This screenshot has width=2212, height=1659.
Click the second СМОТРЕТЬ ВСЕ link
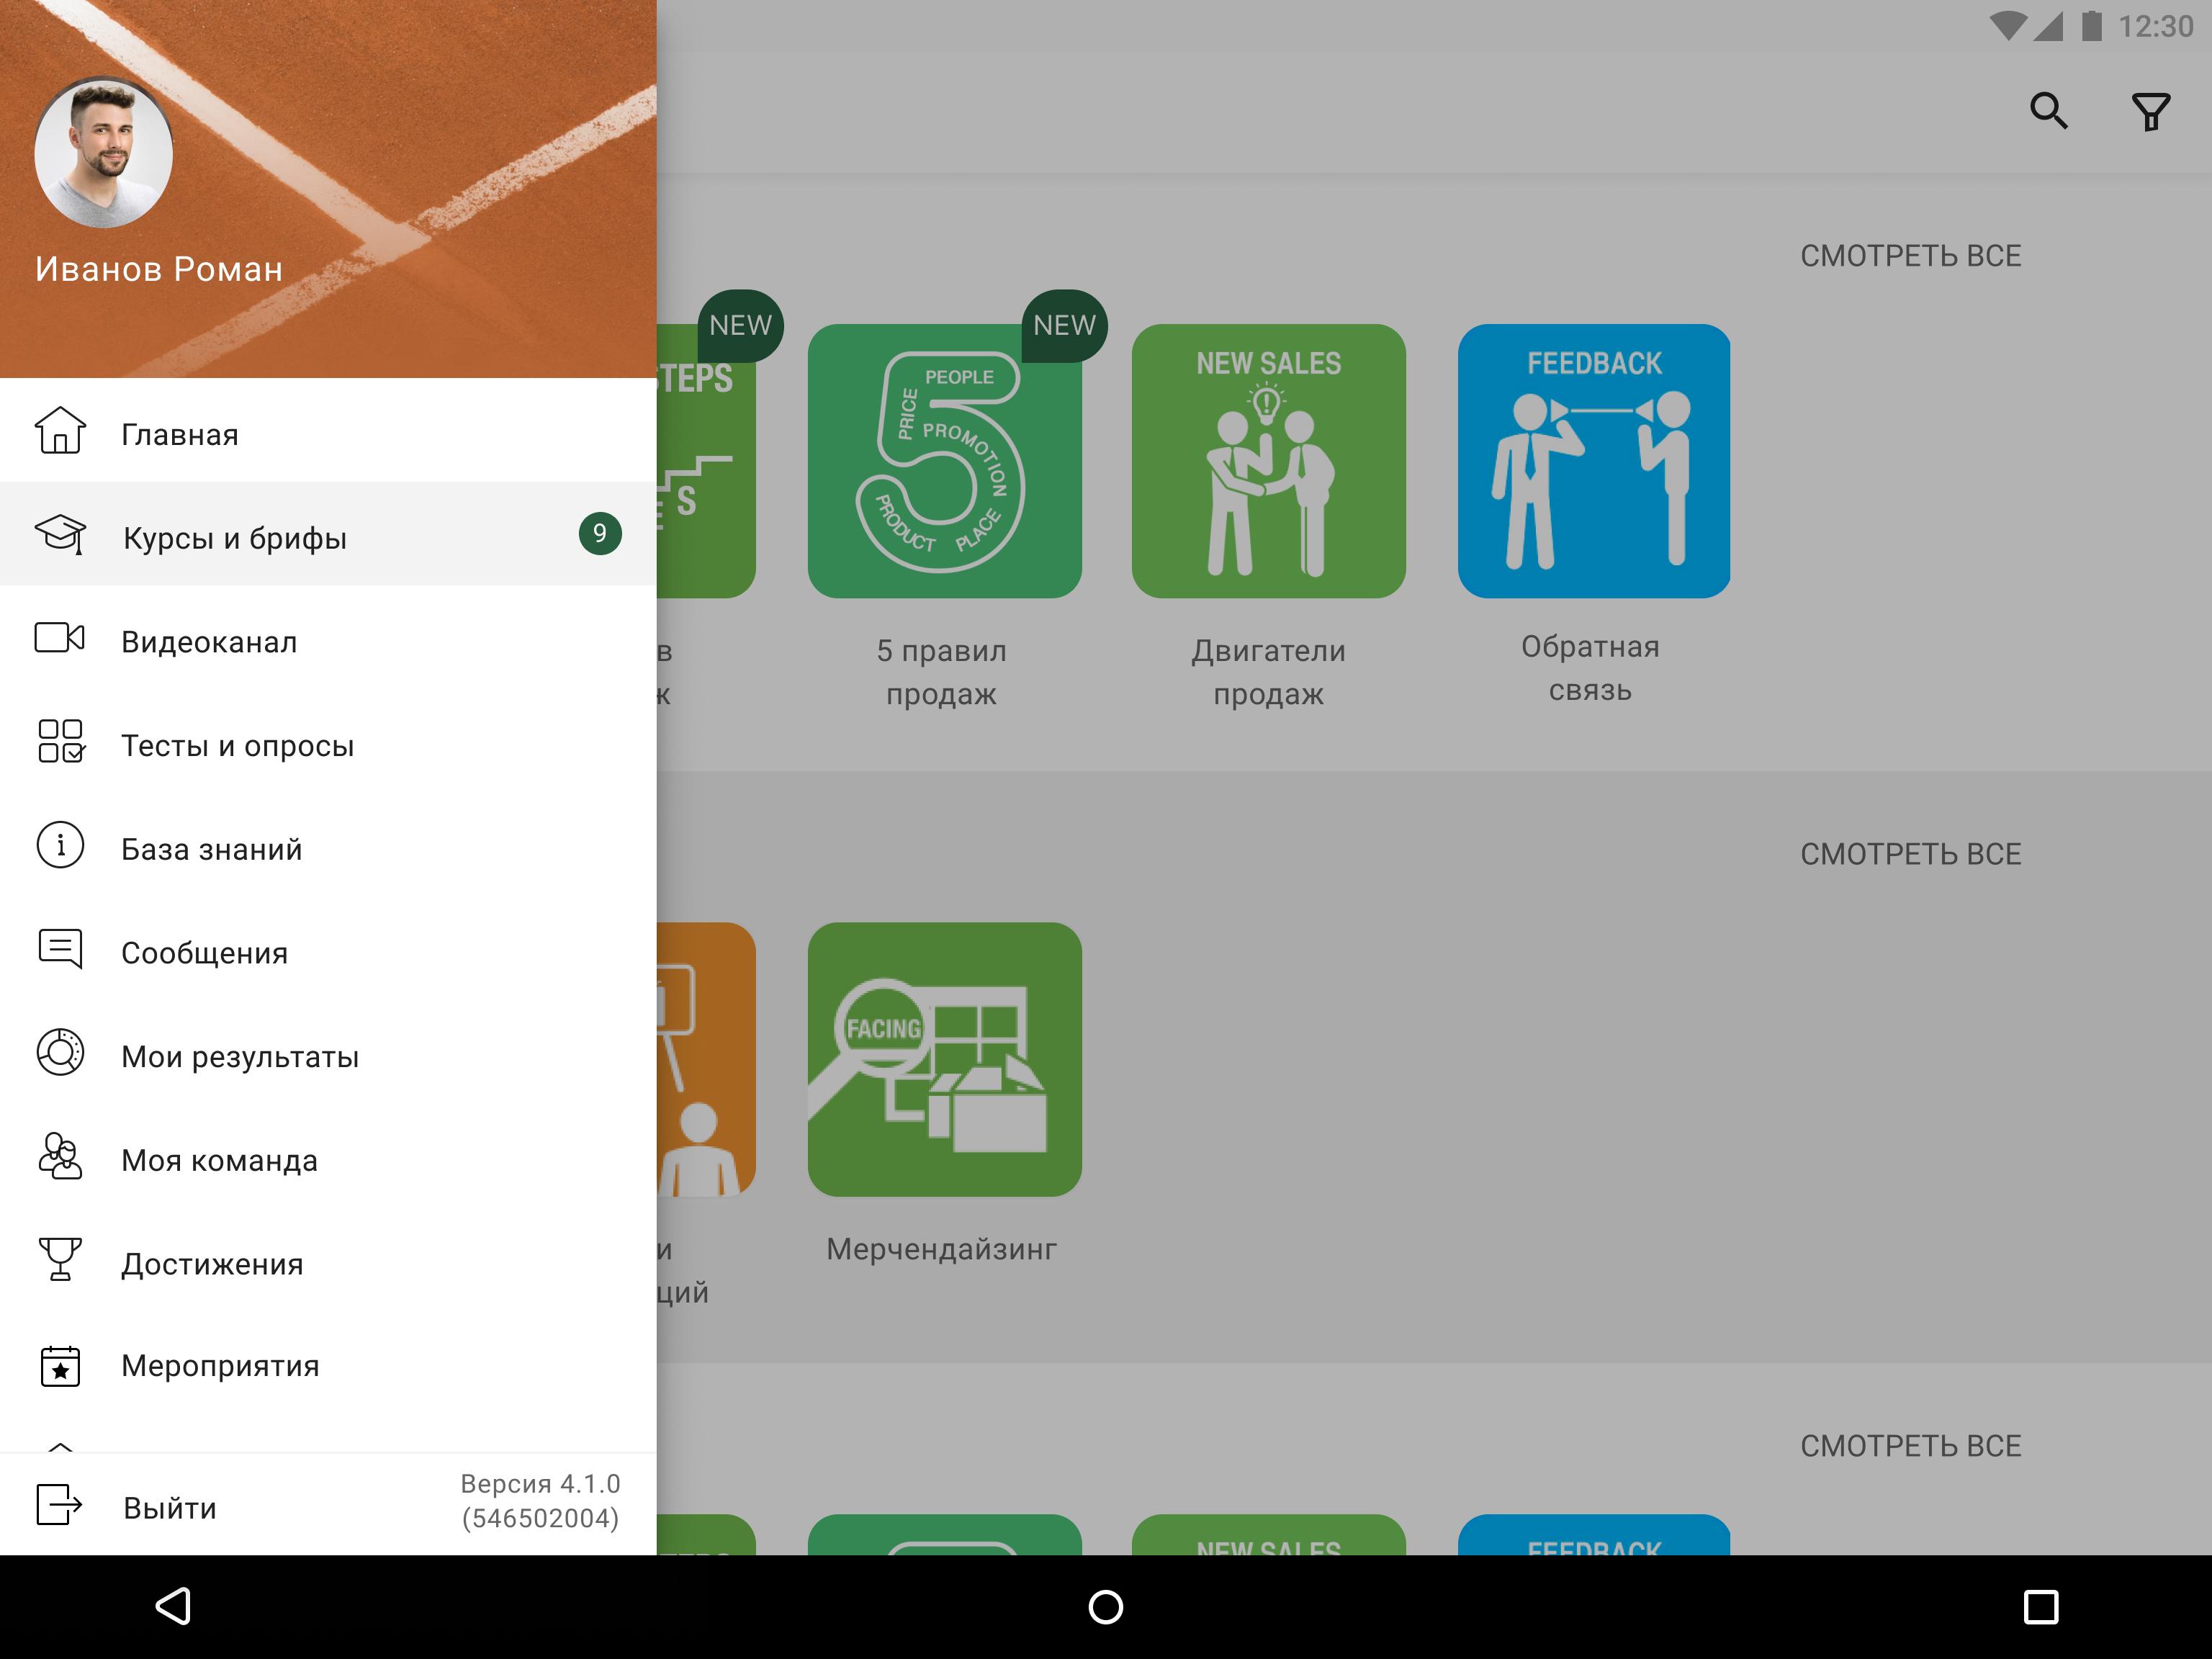(1910, 854)
